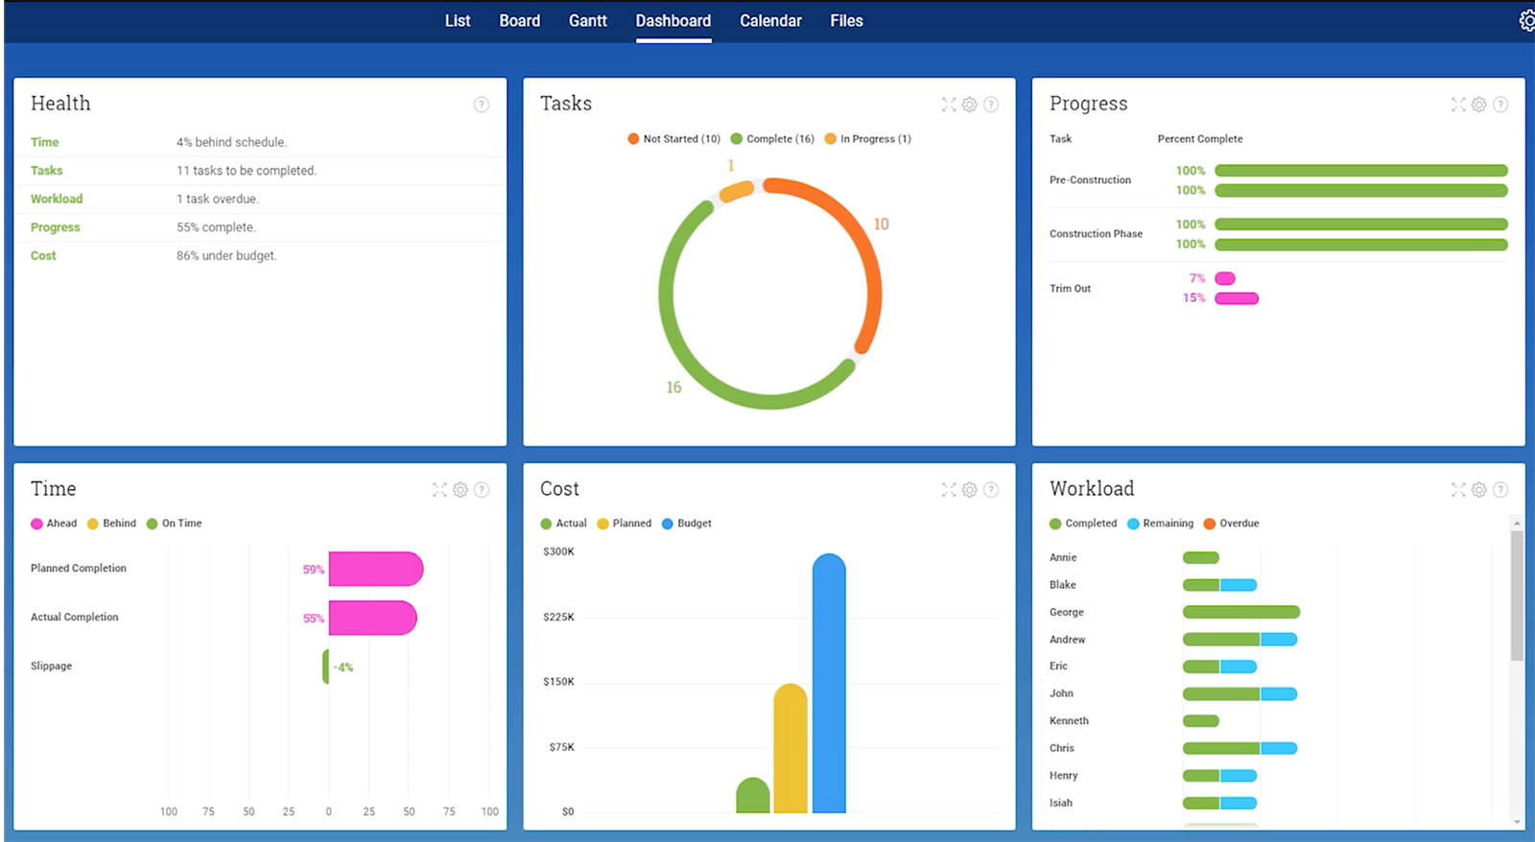Click the yellow Planned cost bar

pyautogui.click(x=791, y=748)
